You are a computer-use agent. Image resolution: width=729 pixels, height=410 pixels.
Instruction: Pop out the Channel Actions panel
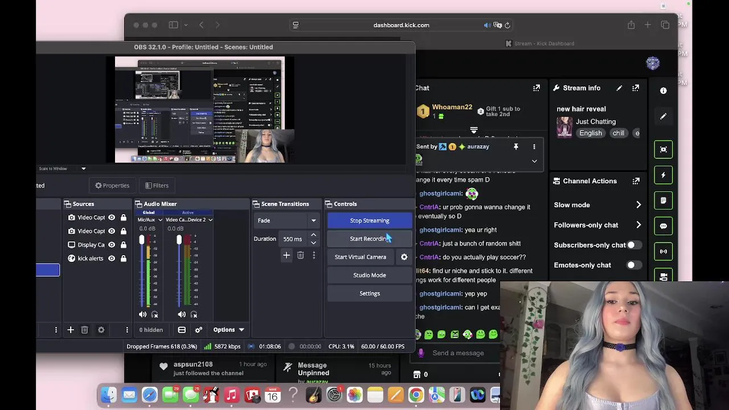pyautogui.click(x=636, y=181)
